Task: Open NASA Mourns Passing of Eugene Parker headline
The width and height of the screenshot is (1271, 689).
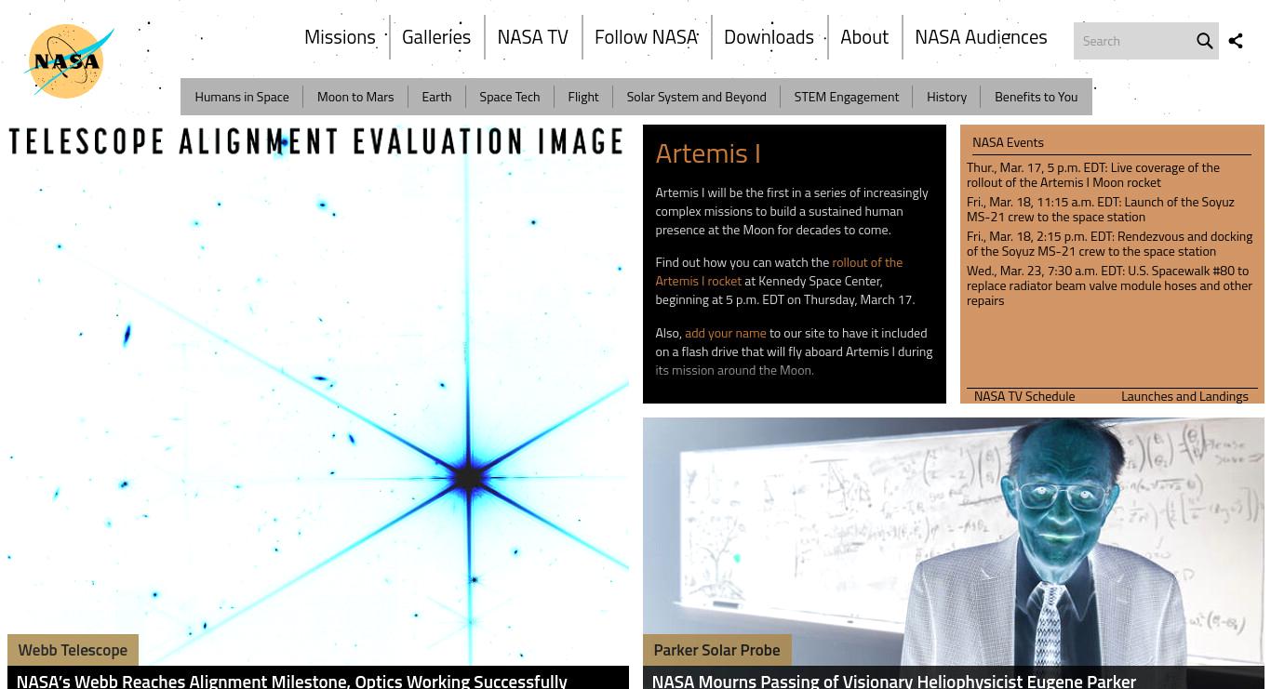Action: coord(893,681)
